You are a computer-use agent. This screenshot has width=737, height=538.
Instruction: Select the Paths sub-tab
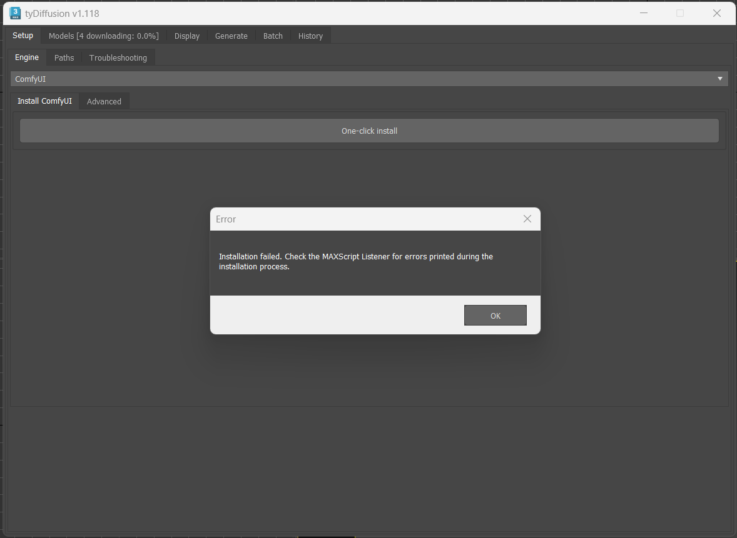(64, 57)
